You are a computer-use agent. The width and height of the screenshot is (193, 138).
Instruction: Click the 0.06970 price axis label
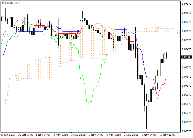tap(186, 95)
